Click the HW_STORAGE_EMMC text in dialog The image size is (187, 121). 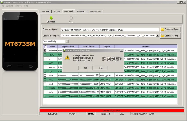112,58
